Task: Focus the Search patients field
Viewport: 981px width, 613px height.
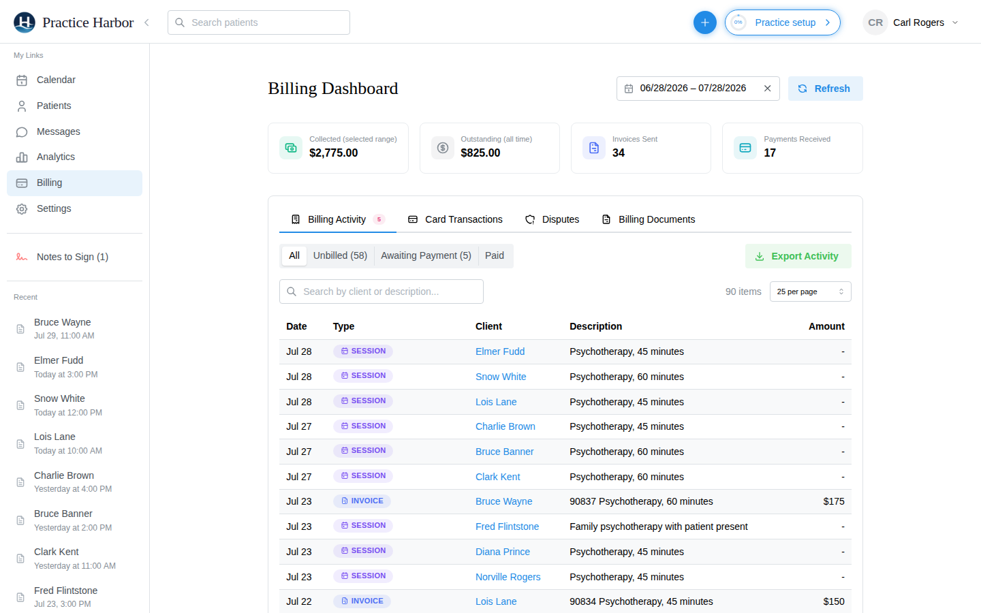Action: (x=259, y=22)
